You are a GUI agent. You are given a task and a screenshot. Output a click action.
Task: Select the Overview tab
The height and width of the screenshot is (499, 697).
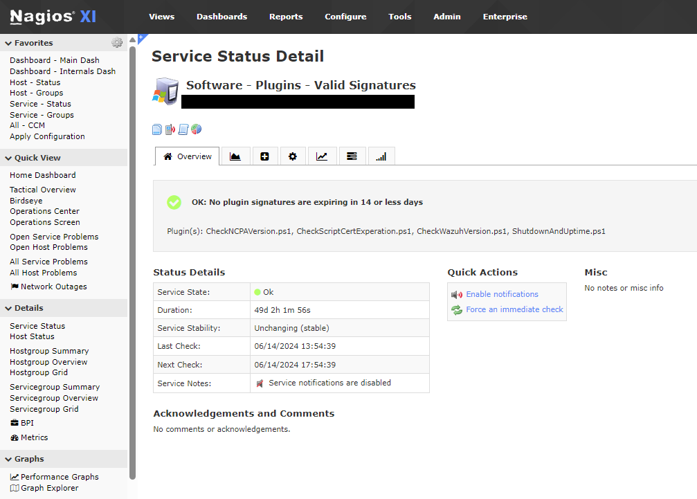(x=187, y=156)
